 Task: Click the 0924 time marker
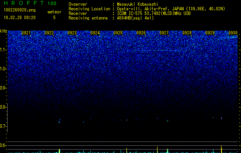(95, 33)
